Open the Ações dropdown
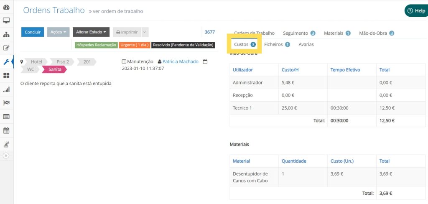The height and width of the screenshot is (204, 428). click(x=58, y=32)
